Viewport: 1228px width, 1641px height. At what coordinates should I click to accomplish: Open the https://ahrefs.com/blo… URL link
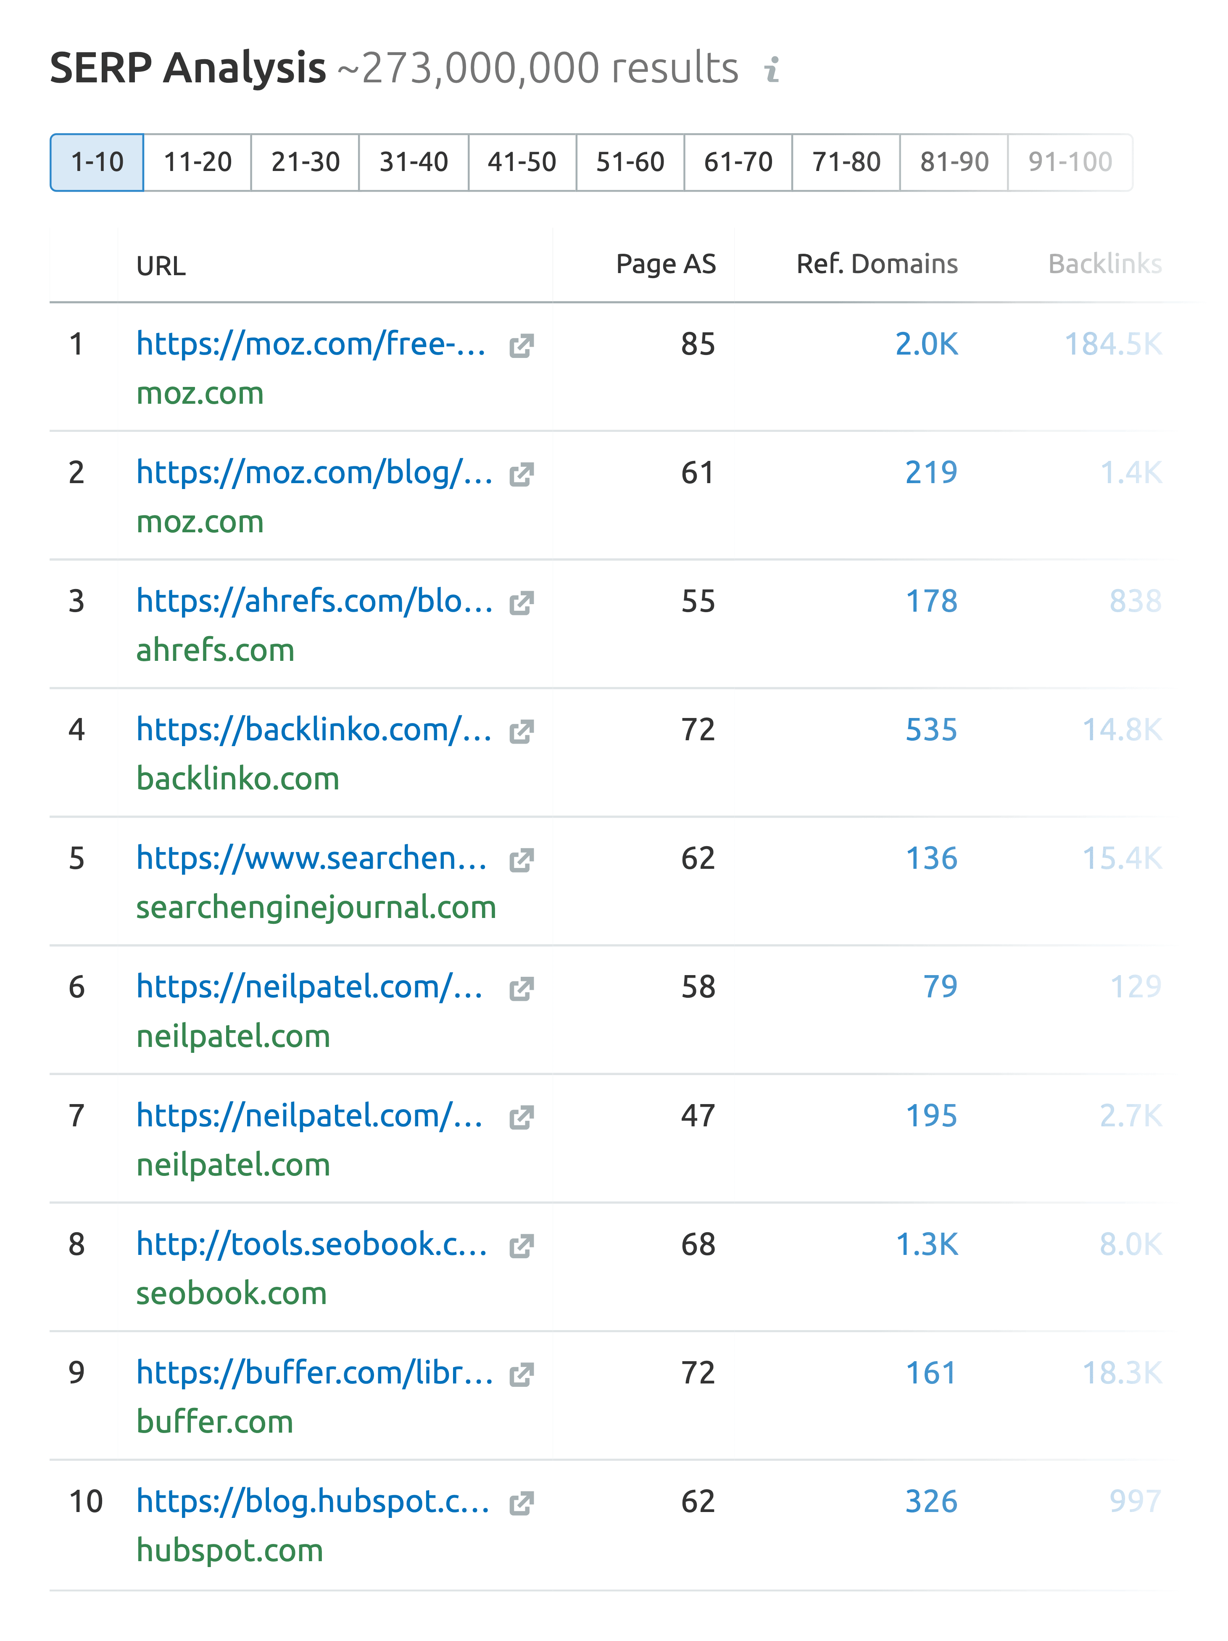315,602
